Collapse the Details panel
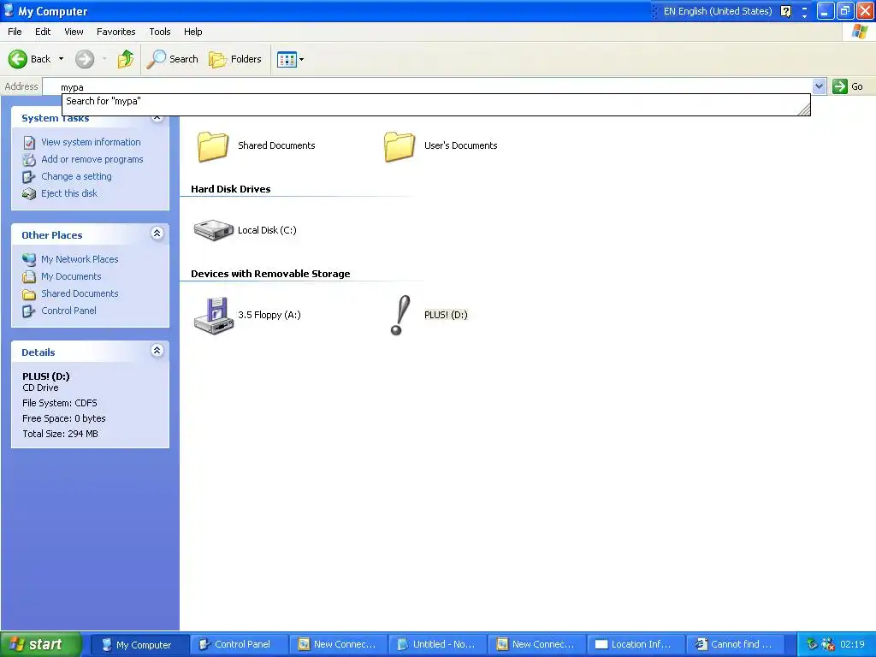The image size is (876, 657). pyautogui.click(x=157, y=351)
